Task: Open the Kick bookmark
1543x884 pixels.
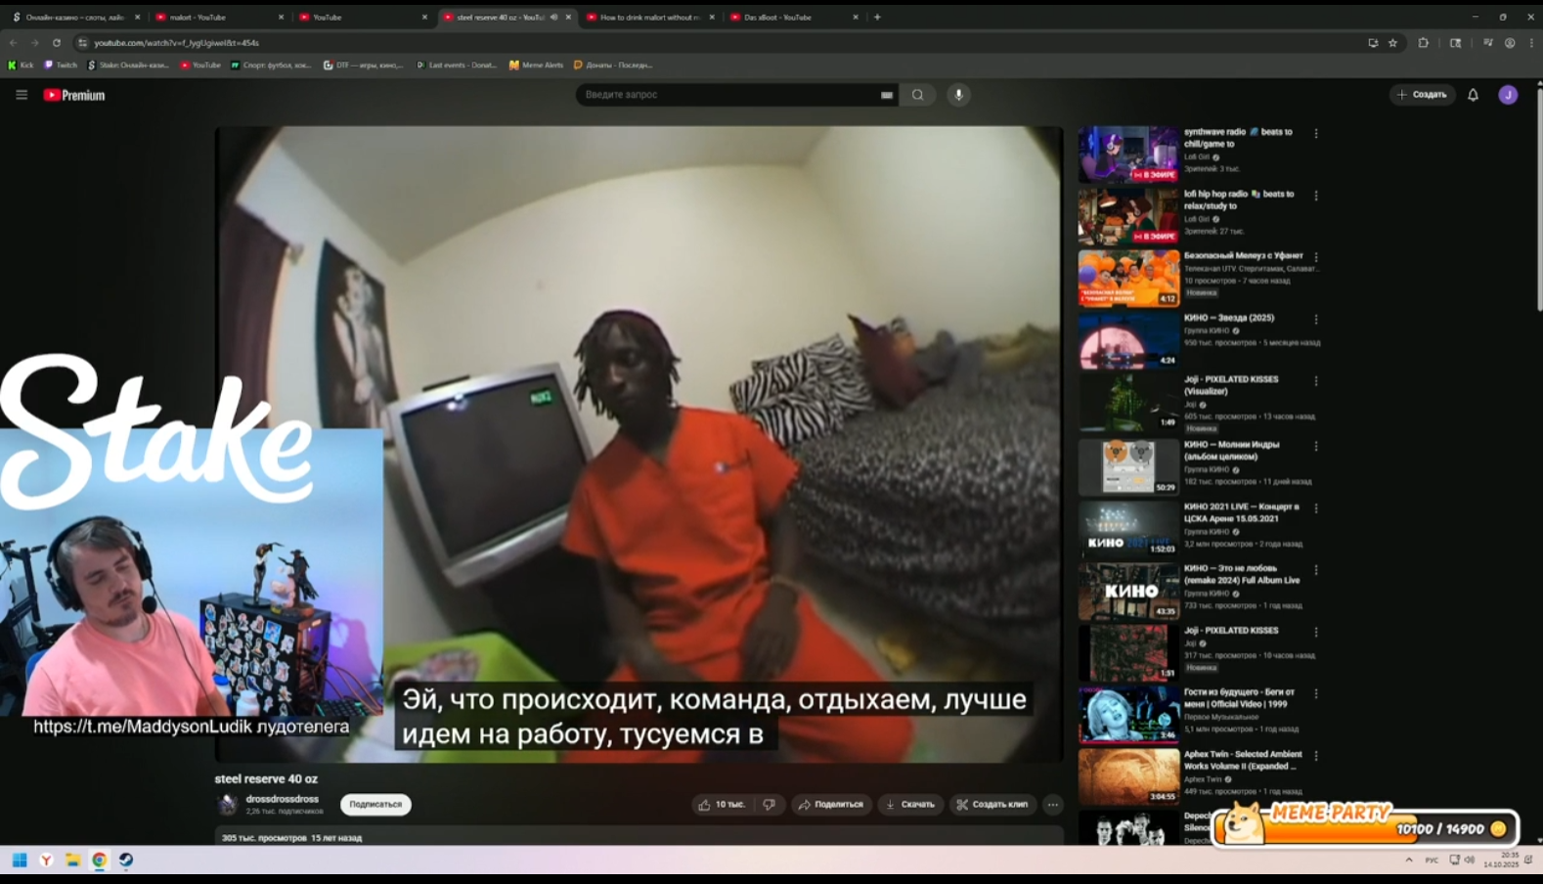Action: tap(21, 66)
